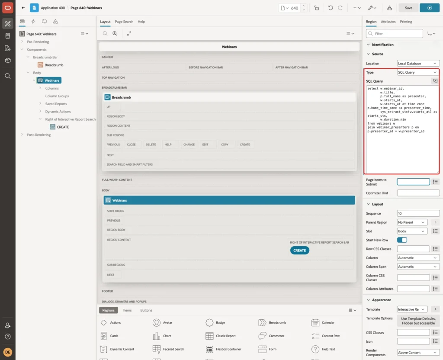Click the Save button

point(408,8)
